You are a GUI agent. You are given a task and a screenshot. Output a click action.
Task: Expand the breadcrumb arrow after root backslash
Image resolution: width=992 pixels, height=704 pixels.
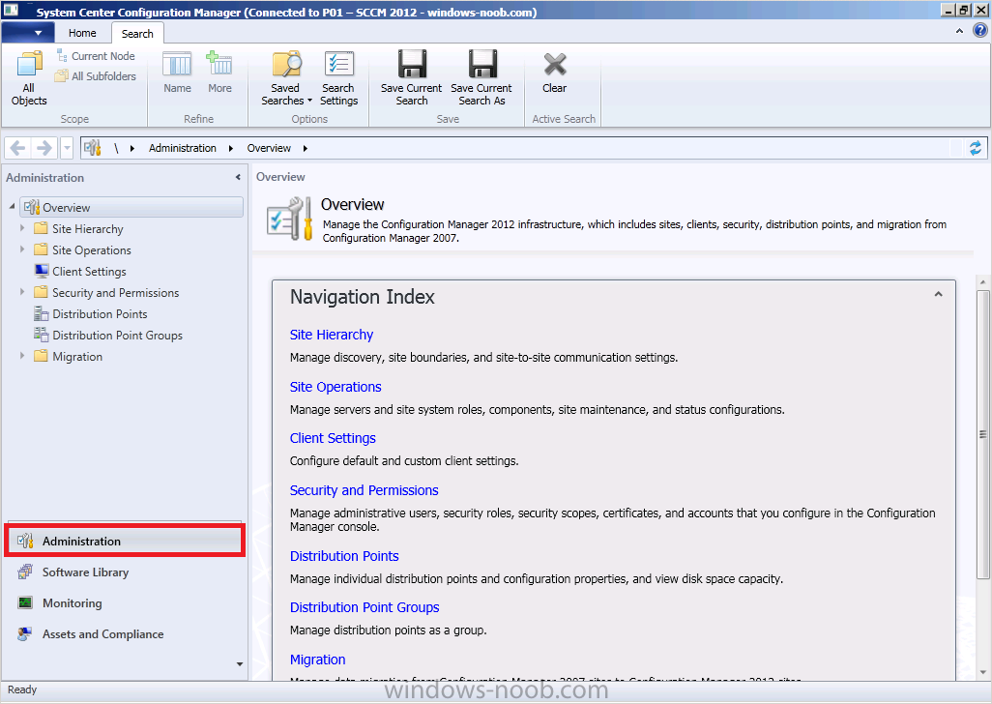pyautogui.click(x=132, y=148)
